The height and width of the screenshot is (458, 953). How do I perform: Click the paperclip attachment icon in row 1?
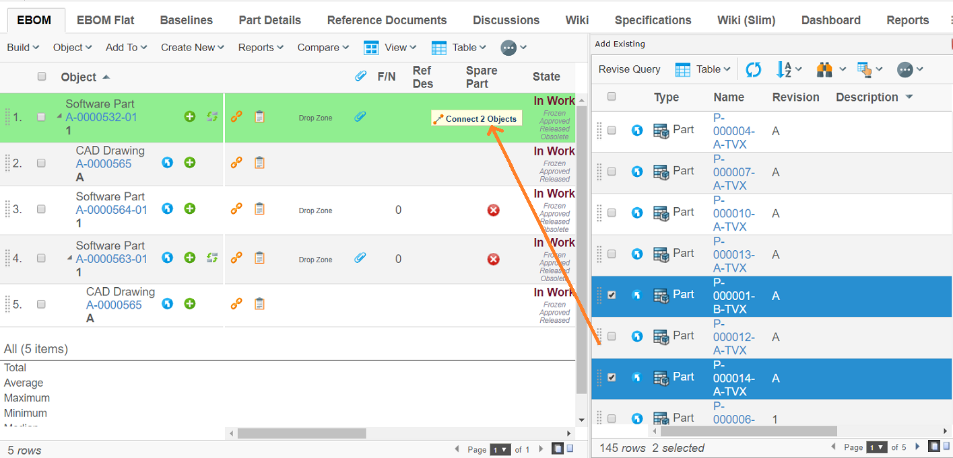(360, 117)
